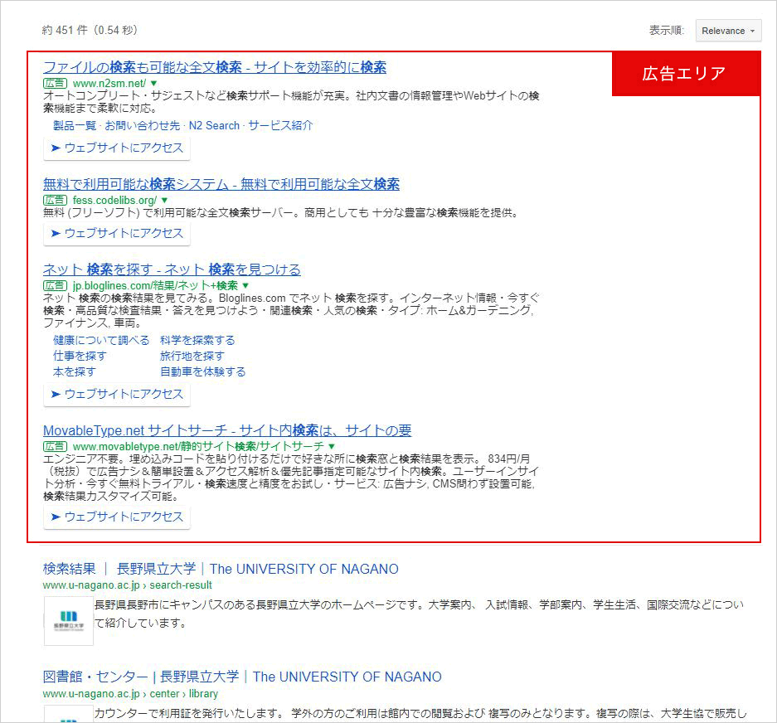777x723 pixels.
Task: Open the 製品一覧 sitelink
Action: (x=75, y=126)
